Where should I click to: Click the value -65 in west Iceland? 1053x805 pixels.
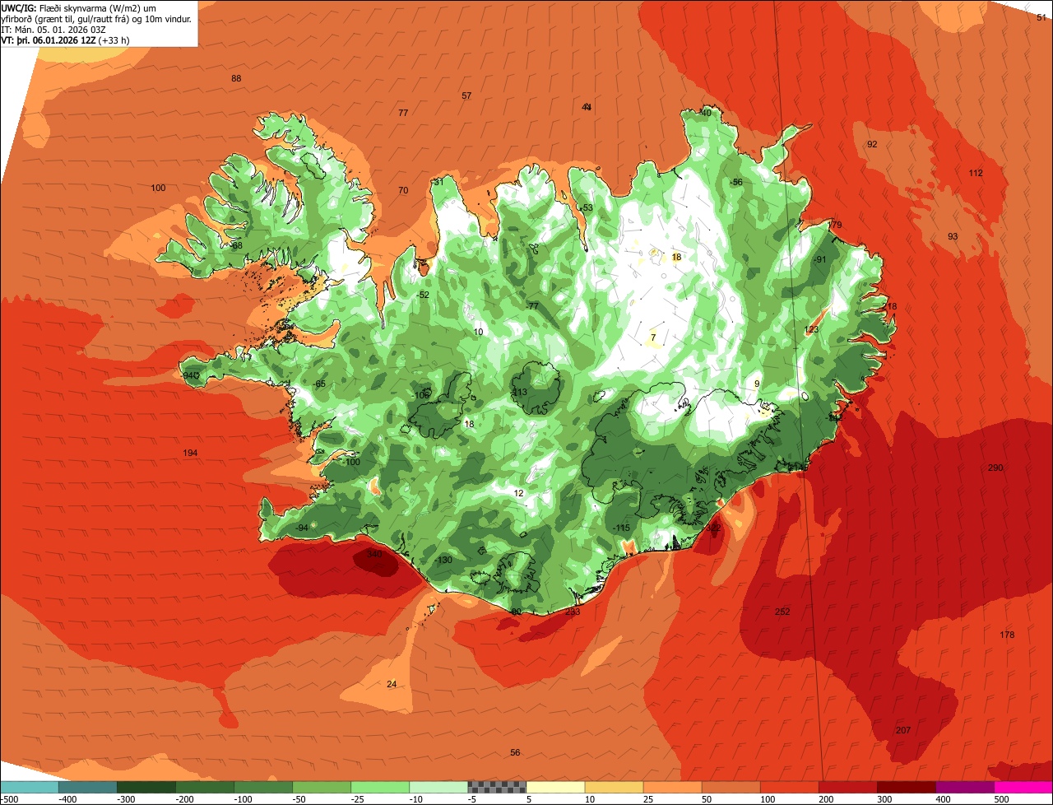319,384
